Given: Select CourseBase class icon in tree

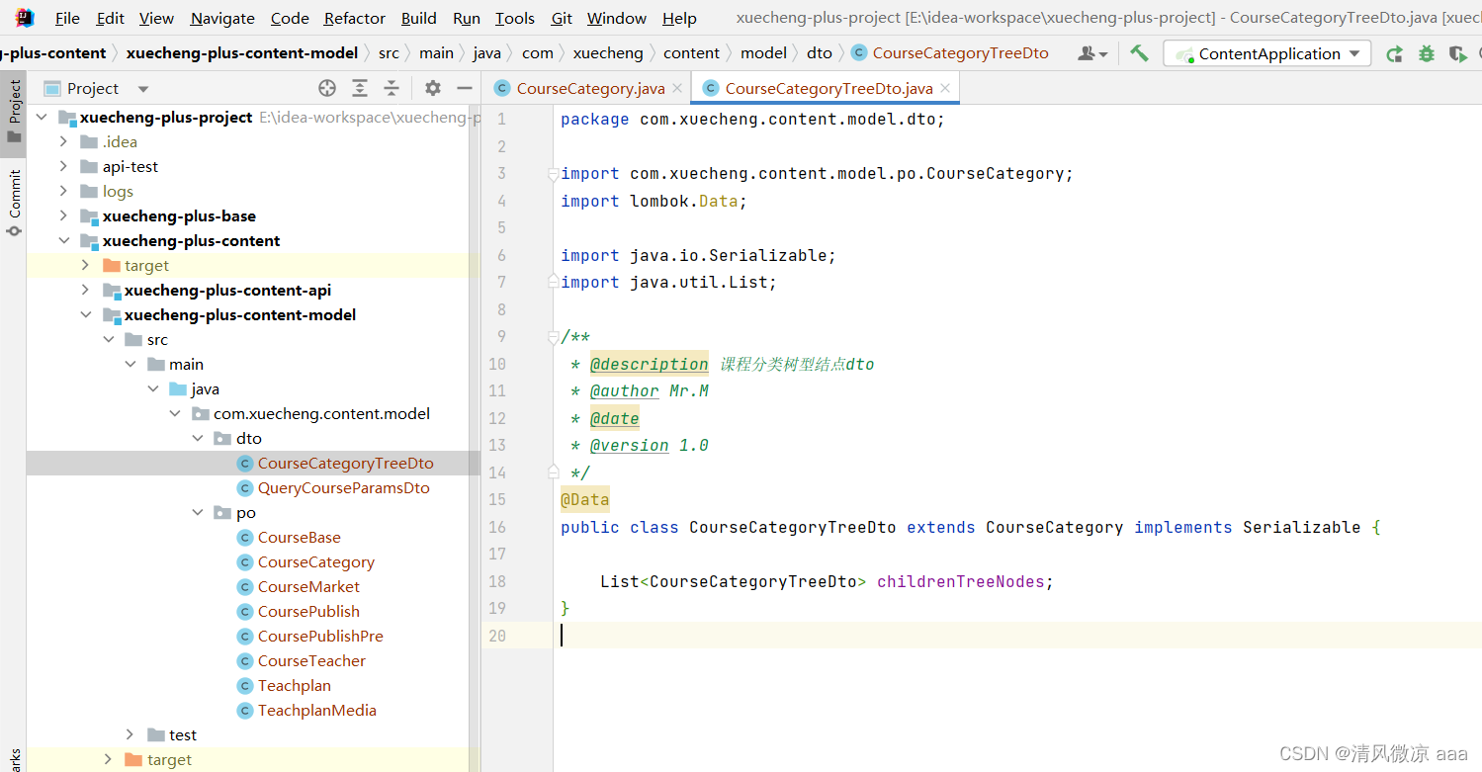Looking at the screenshot, I should click(245, 538).
